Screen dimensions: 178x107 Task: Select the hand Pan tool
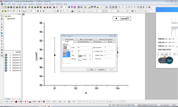click(x=2, y=53)
